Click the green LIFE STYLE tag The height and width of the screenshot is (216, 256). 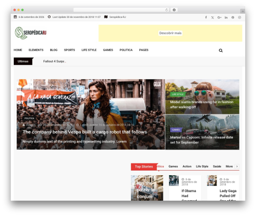[178, 94]
